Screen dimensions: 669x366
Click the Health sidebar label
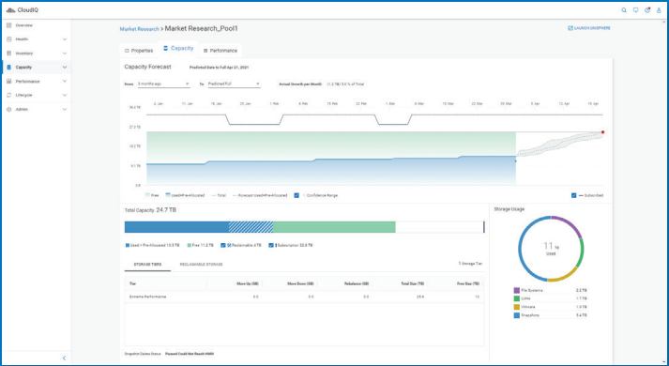point(22,39)
